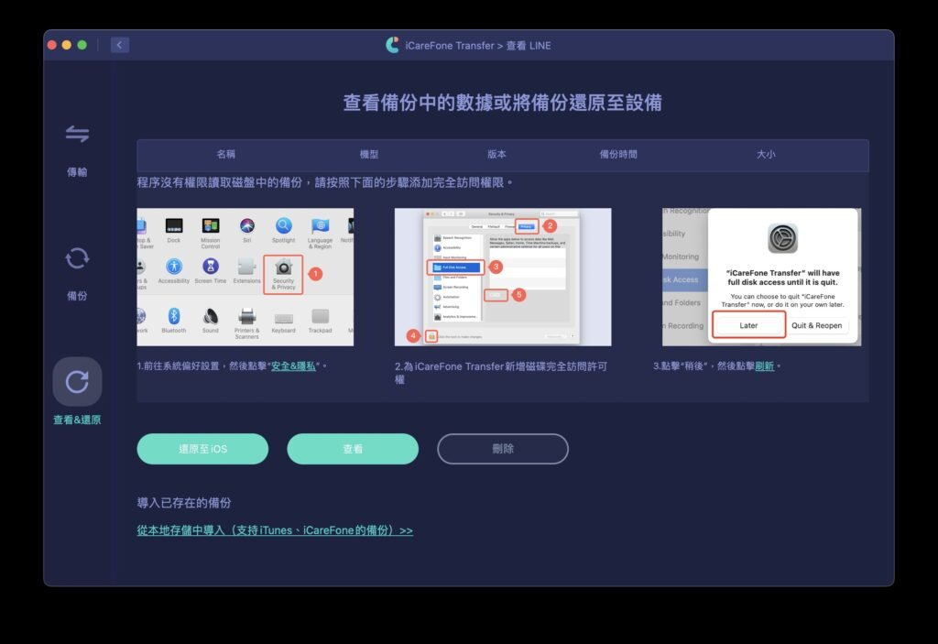Screen dimensions: 938x644
Task: Click the 刪除 delete button
Action: click(x=503, y=449)
